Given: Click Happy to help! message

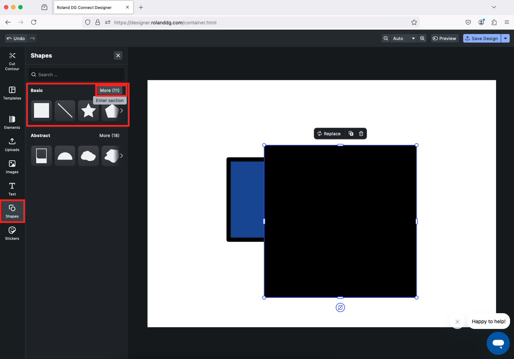Looking at the screenshot, I should (x=489, y=321).
